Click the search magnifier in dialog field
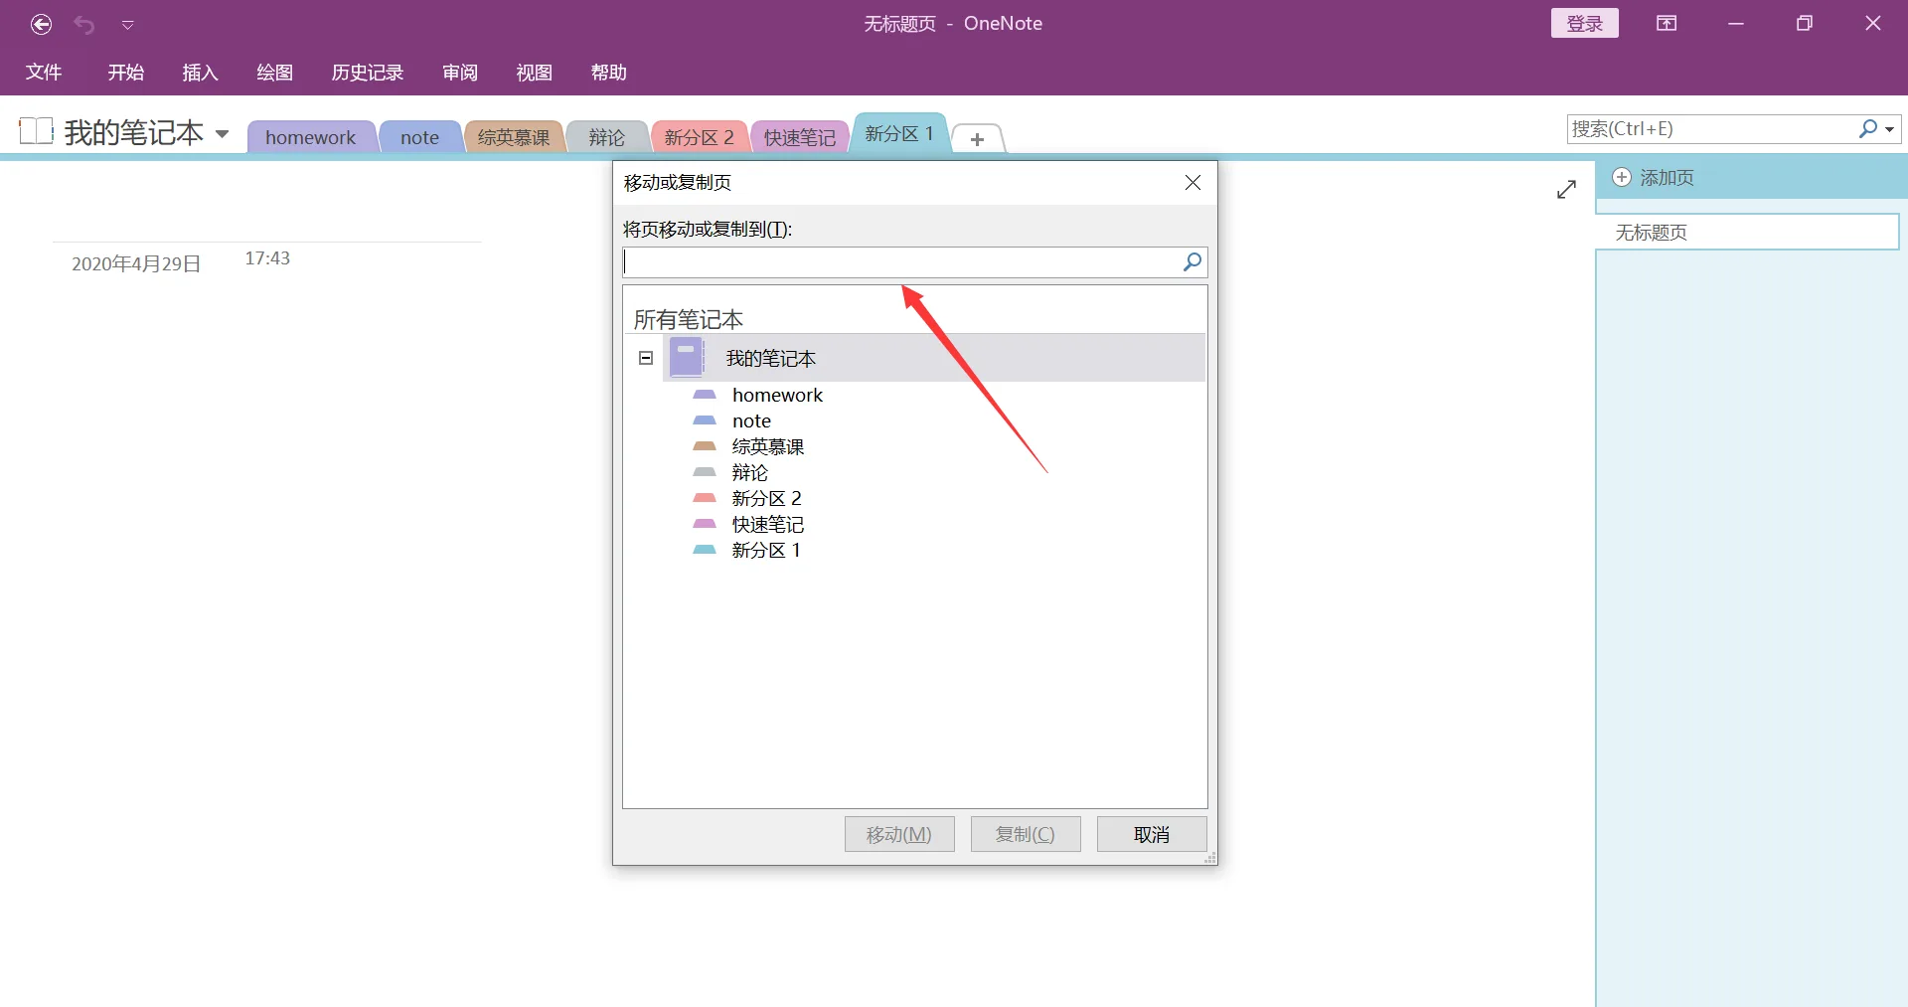1908x1007 pixels. tap(1192, 262)
